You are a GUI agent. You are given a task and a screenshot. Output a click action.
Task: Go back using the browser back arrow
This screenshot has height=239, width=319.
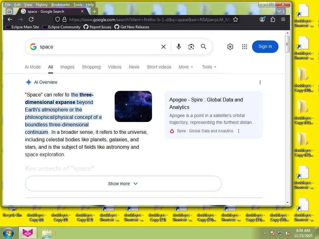click(x=10, y=20)
